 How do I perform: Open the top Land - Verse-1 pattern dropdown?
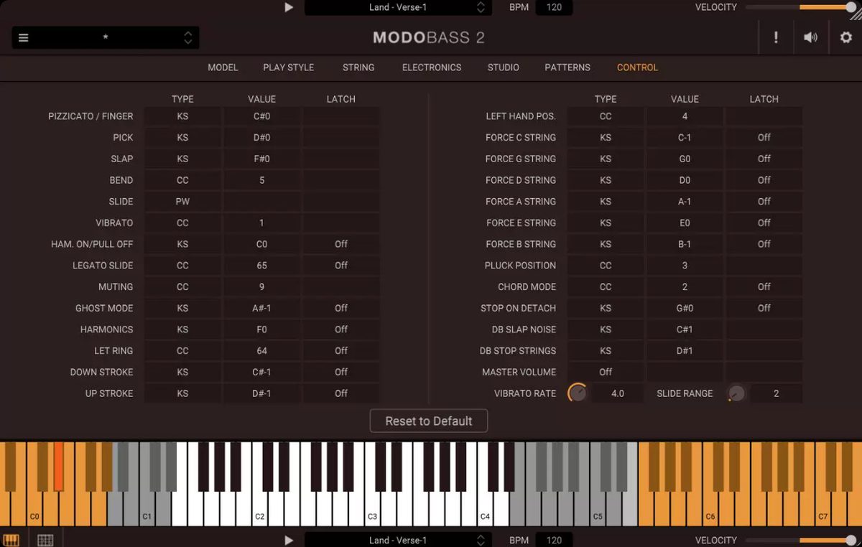pos(398,7)
